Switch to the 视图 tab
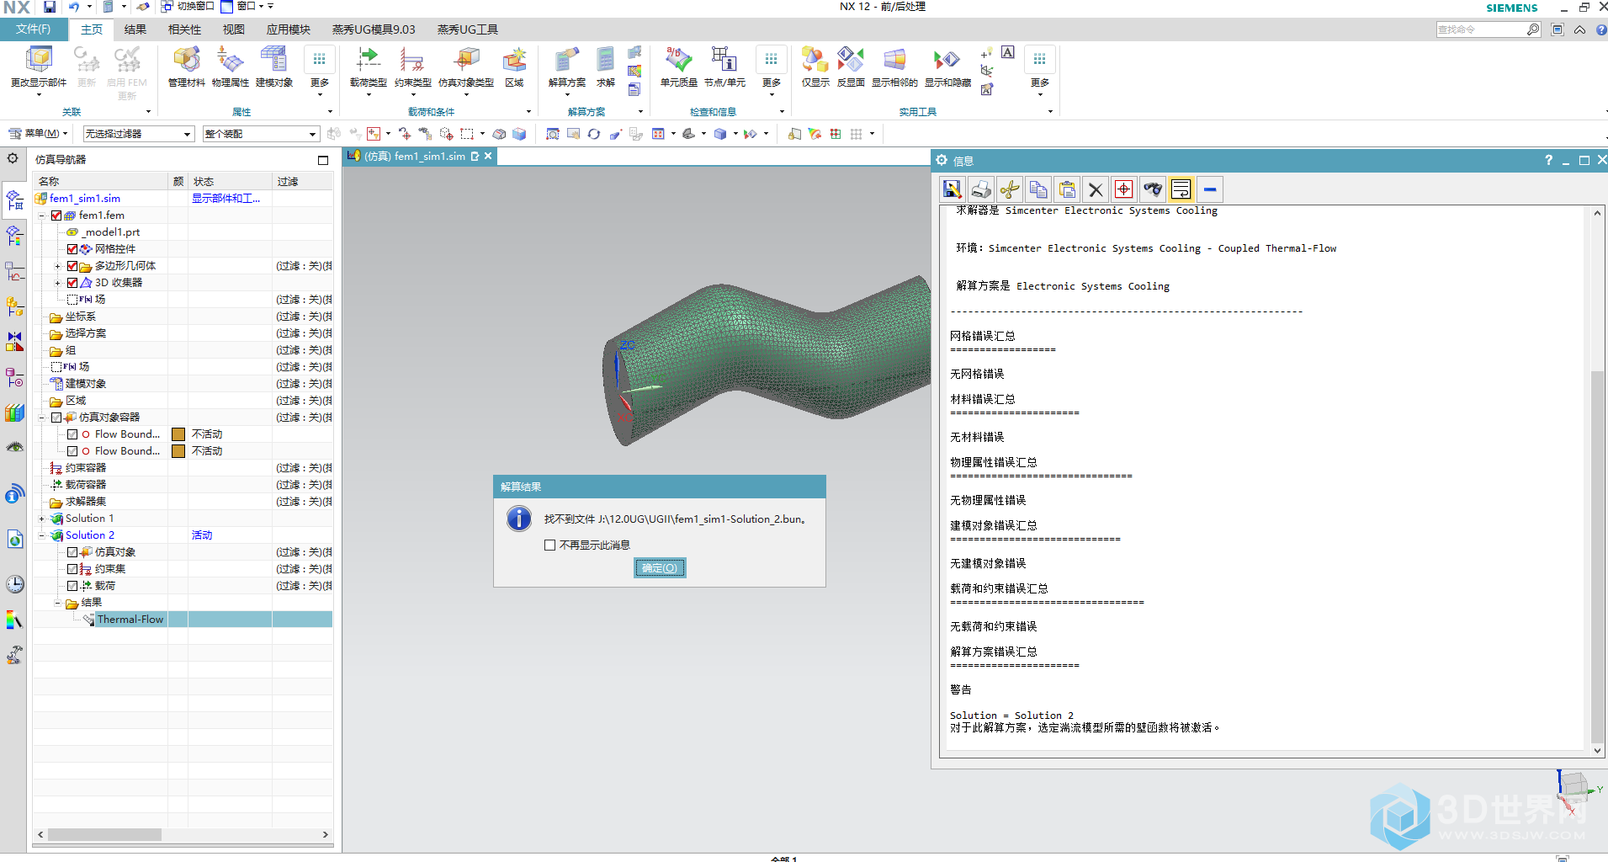The width and height of the screenshot is (1608, 862). [x=234, y=29]
